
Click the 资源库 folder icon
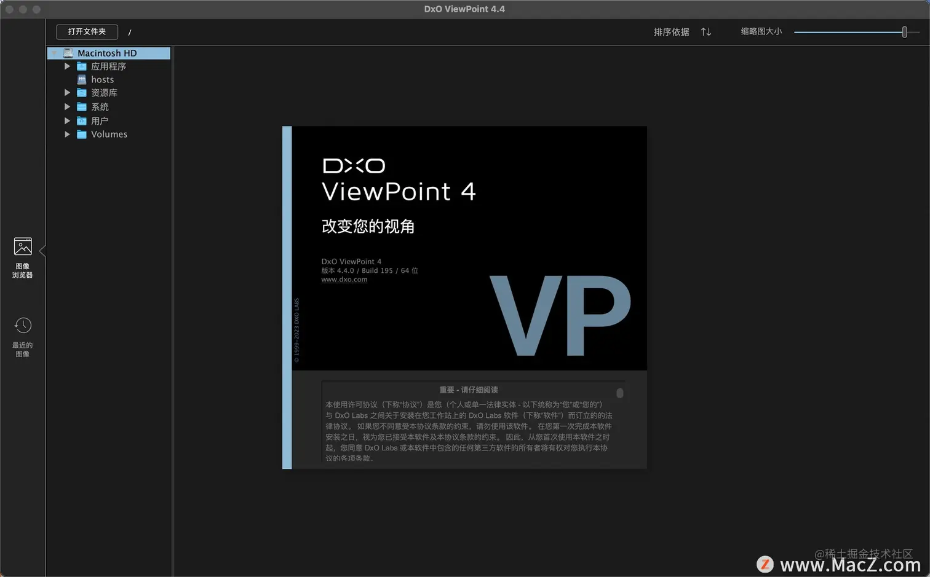click(82, 92)
